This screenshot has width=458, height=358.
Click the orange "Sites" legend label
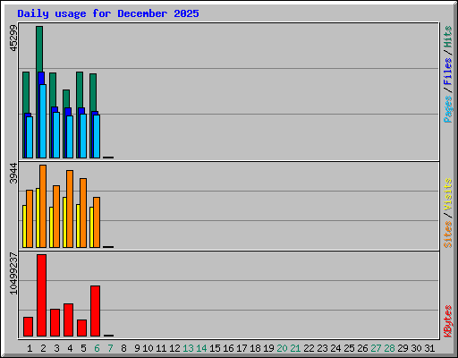(x=448, y=234)
